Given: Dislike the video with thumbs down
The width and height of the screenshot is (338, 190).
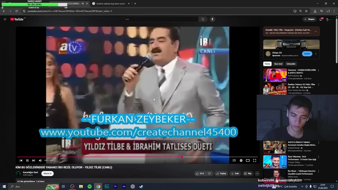Looking at the screenshot, I should click(209, 174).
